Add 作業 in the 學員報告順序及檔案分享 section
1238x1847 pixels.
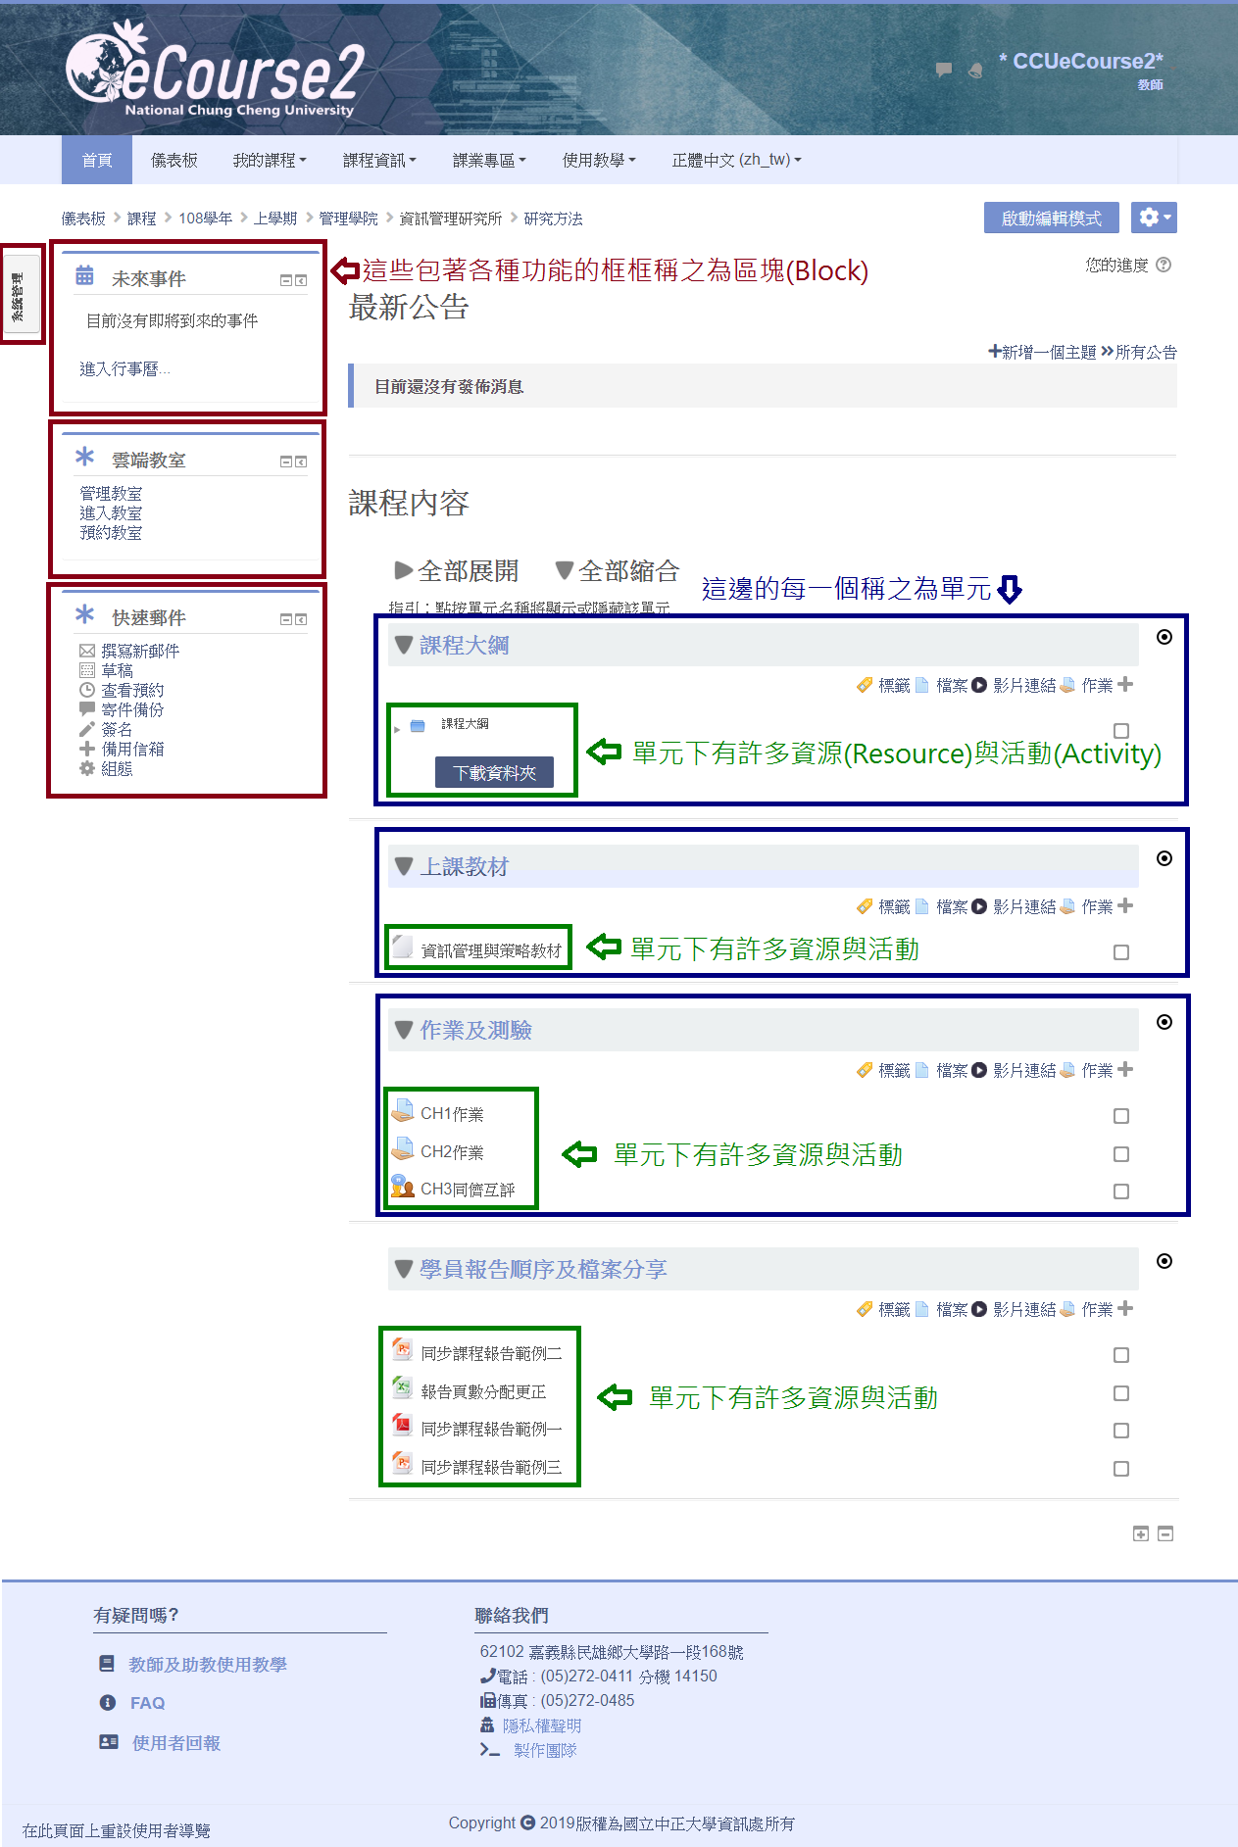(x=1086, y=1309)
